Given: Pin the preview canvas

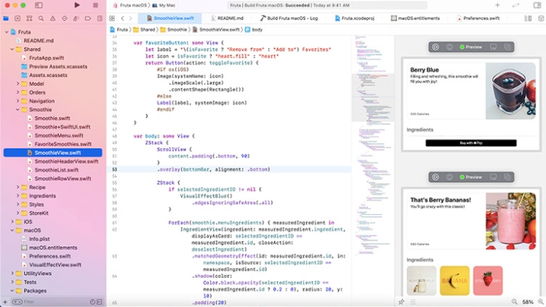Looking at the screenshot, I should 401,302.
